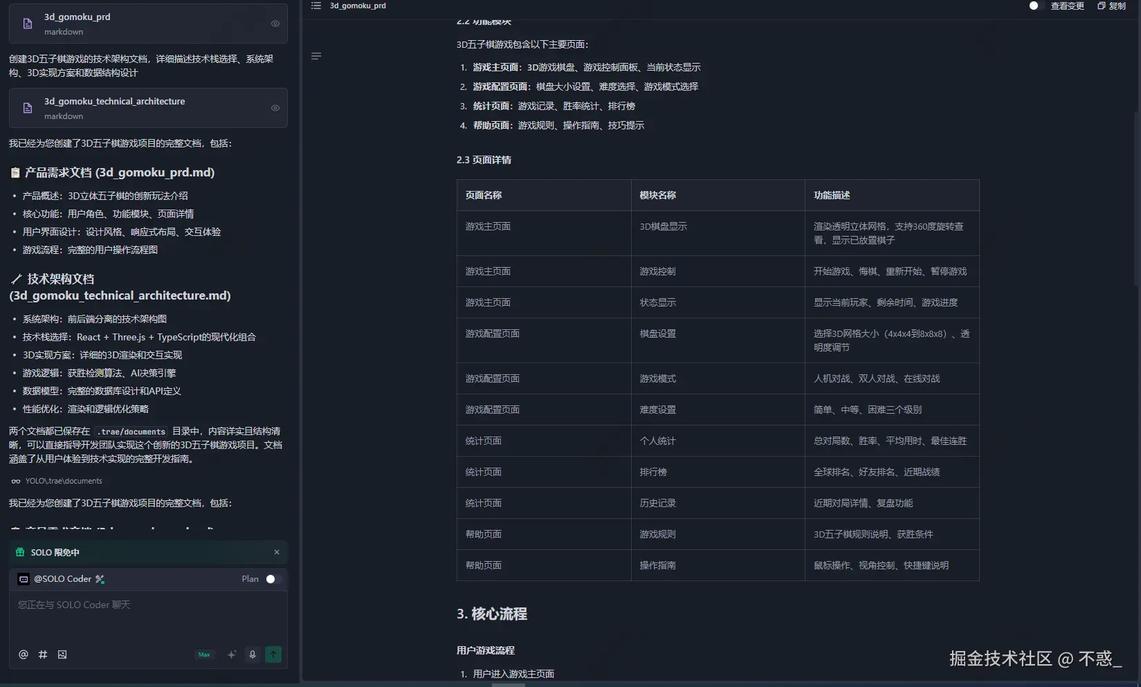This screenshot has width=1141, height=687.
Task: Select the @SOLO Coder agent label
Action: [63, 579]
